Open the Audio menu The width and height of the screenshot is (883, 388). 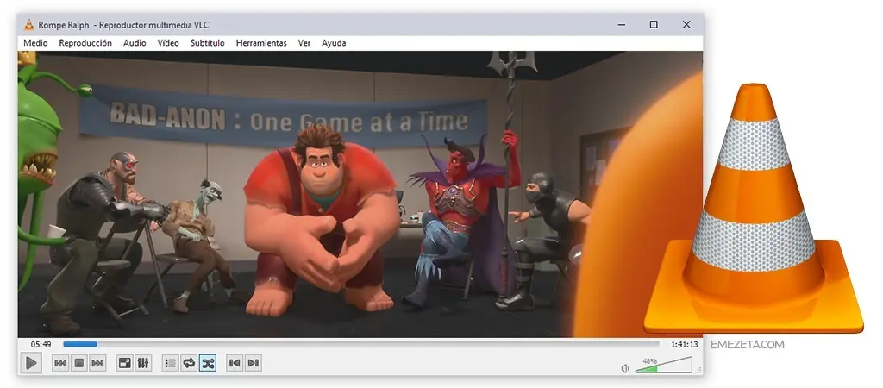(x=135, y=43)
